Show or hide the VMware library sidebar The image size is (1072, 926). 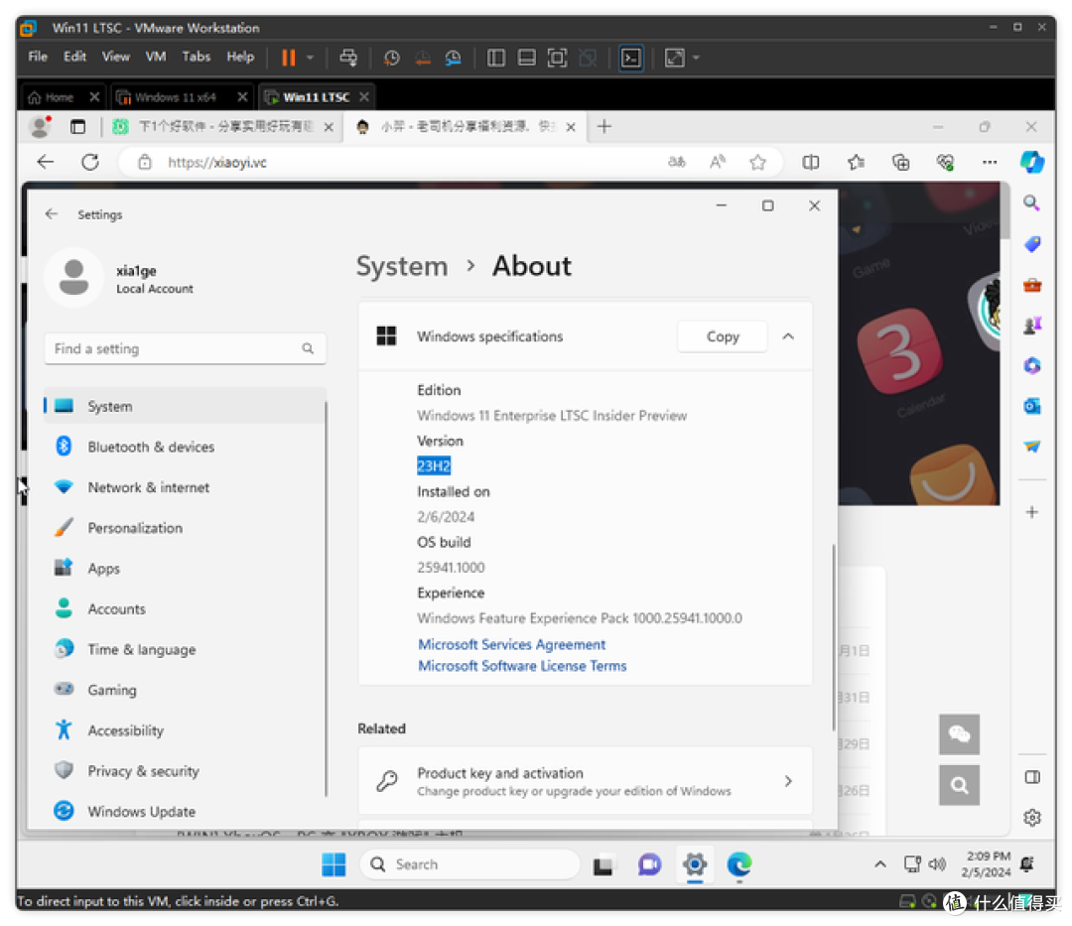pyautogui.click(x=496, y=59)
